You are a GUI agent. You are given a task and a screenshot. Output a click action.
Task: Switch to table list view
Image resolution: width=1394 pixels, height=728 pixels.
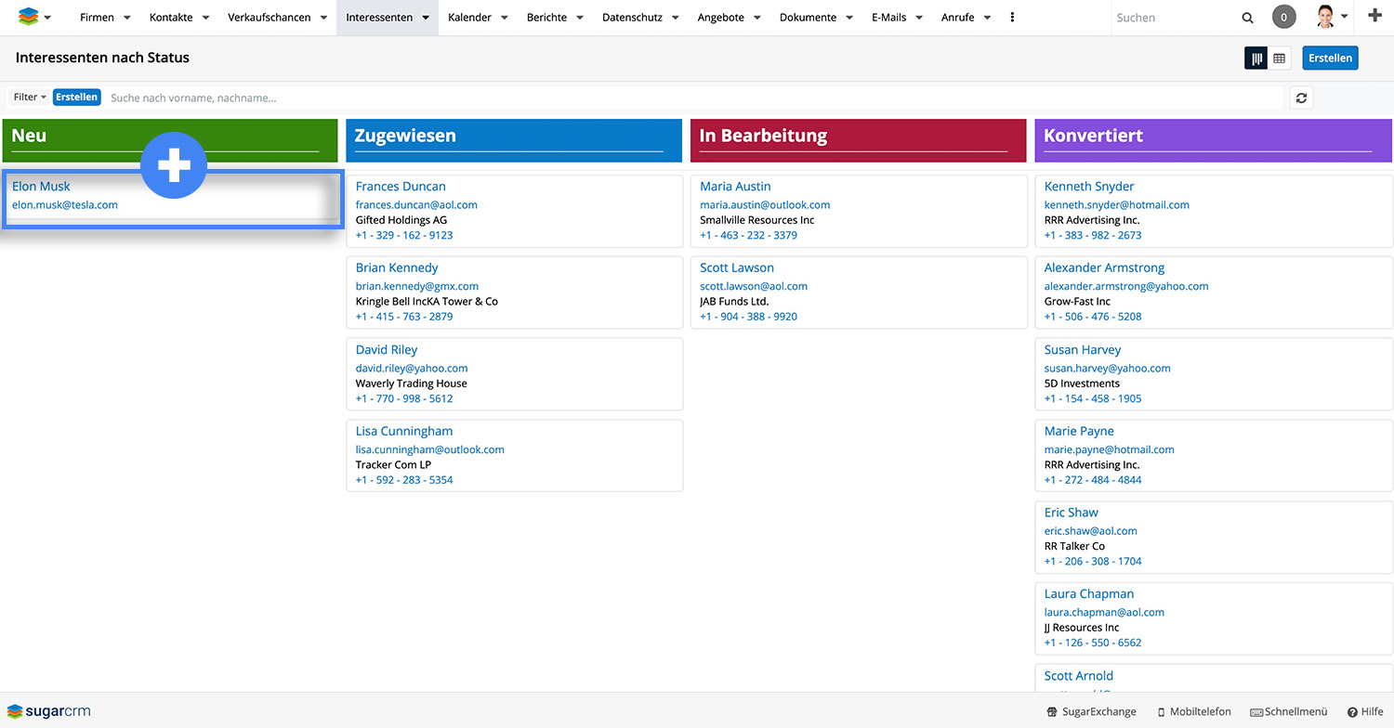point(1280,58)
